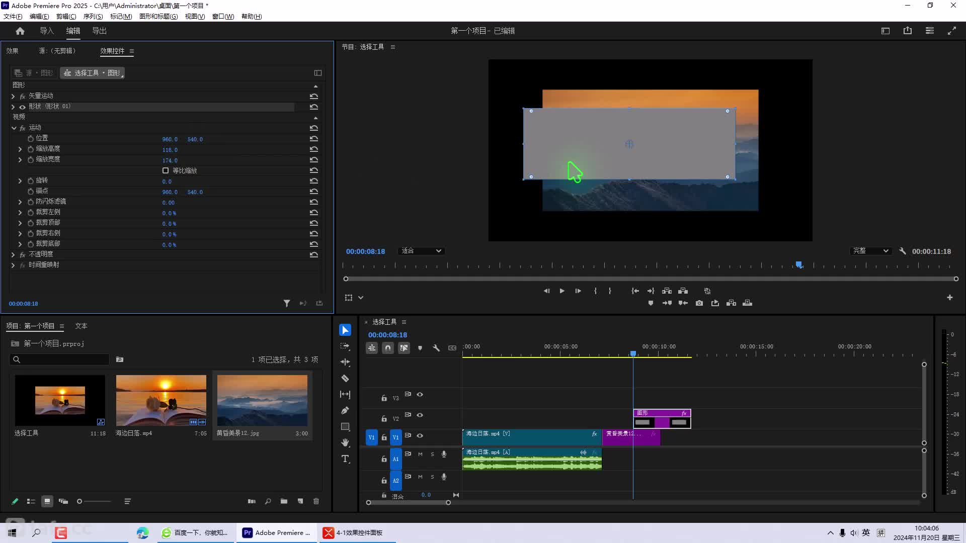Reset the 位置 parameter
Viewport: 966px width, 543px height.
pos(314,139)
